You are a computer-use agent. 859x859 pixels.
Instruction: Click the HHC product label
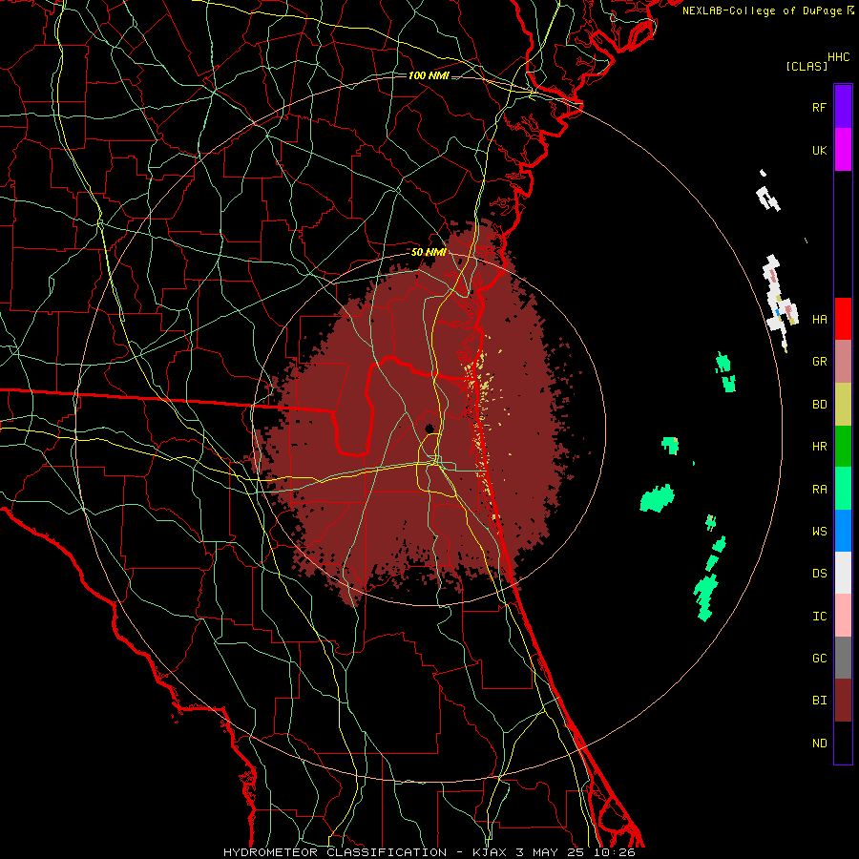click(839, 57)
